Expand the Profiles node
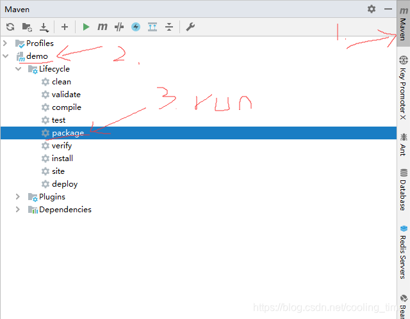Screen dimensions: 410x319 [5, 43]
